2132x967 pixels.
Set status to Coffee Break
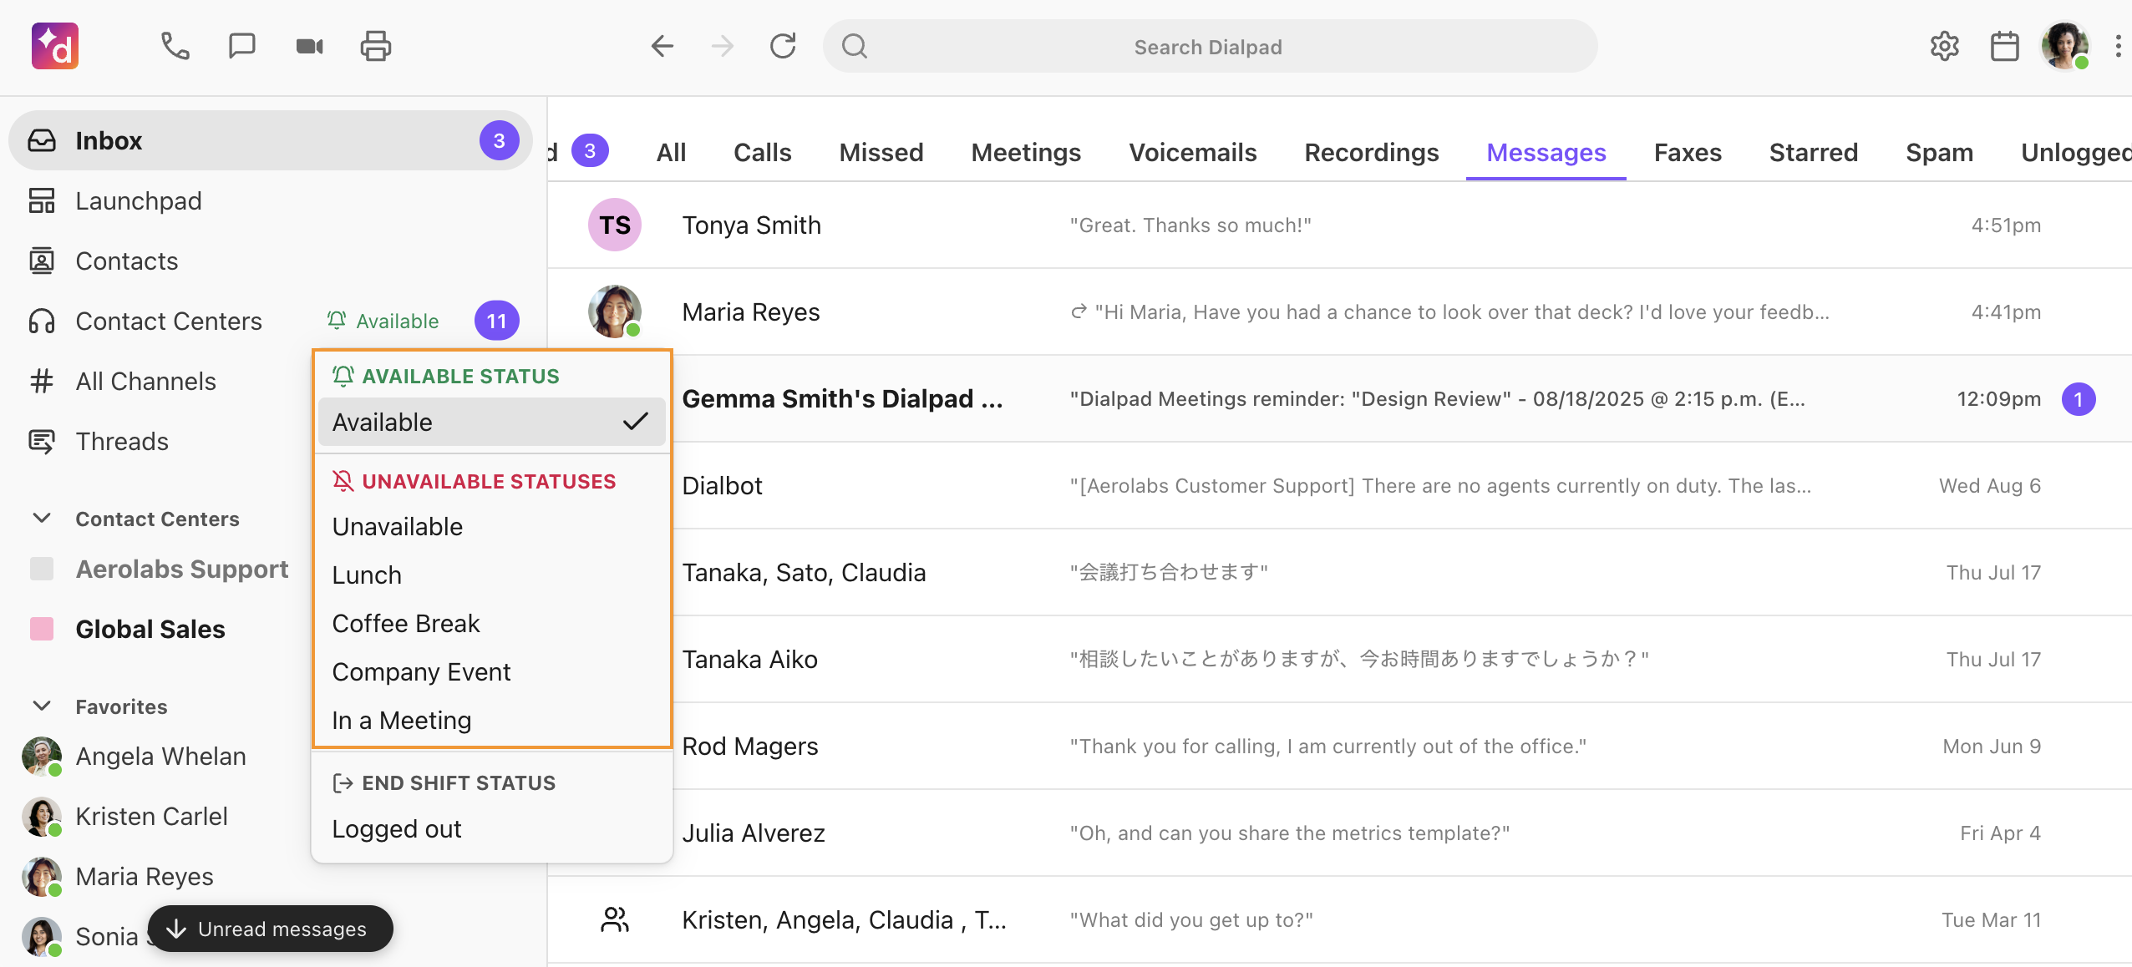pyautogui.click(x=491, y=624)
